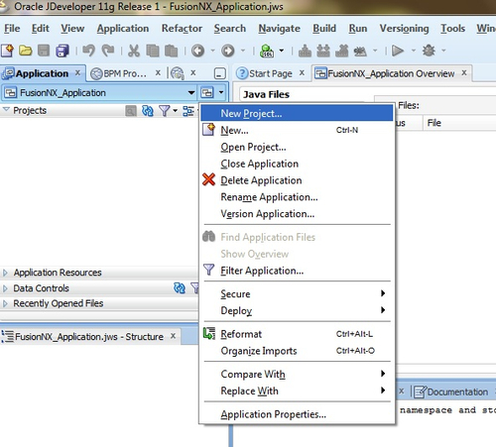Image resolution: width=496 pixels, height=447 pixels.
Task: Click the Save toolbar icon
Action: coord(44,51)
